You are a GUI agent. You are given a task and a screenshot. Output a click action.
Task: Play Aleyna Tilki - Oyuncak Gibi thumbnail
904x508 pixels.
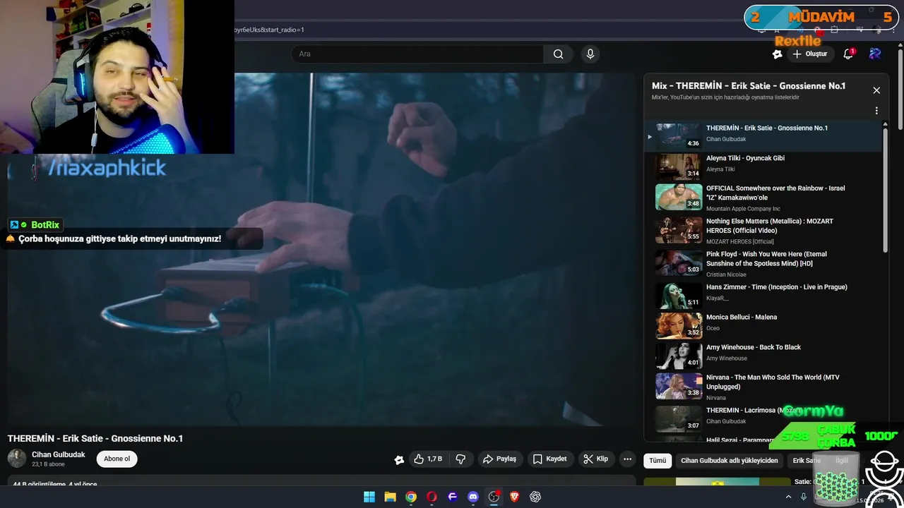679,167
